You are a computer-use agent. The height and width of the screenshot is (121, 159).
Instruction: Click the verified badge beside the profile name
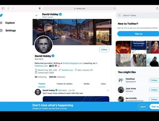[53, 56]
